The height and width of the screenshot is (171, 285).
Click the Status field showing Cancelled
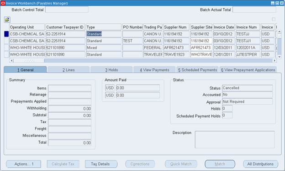point(248,88)
